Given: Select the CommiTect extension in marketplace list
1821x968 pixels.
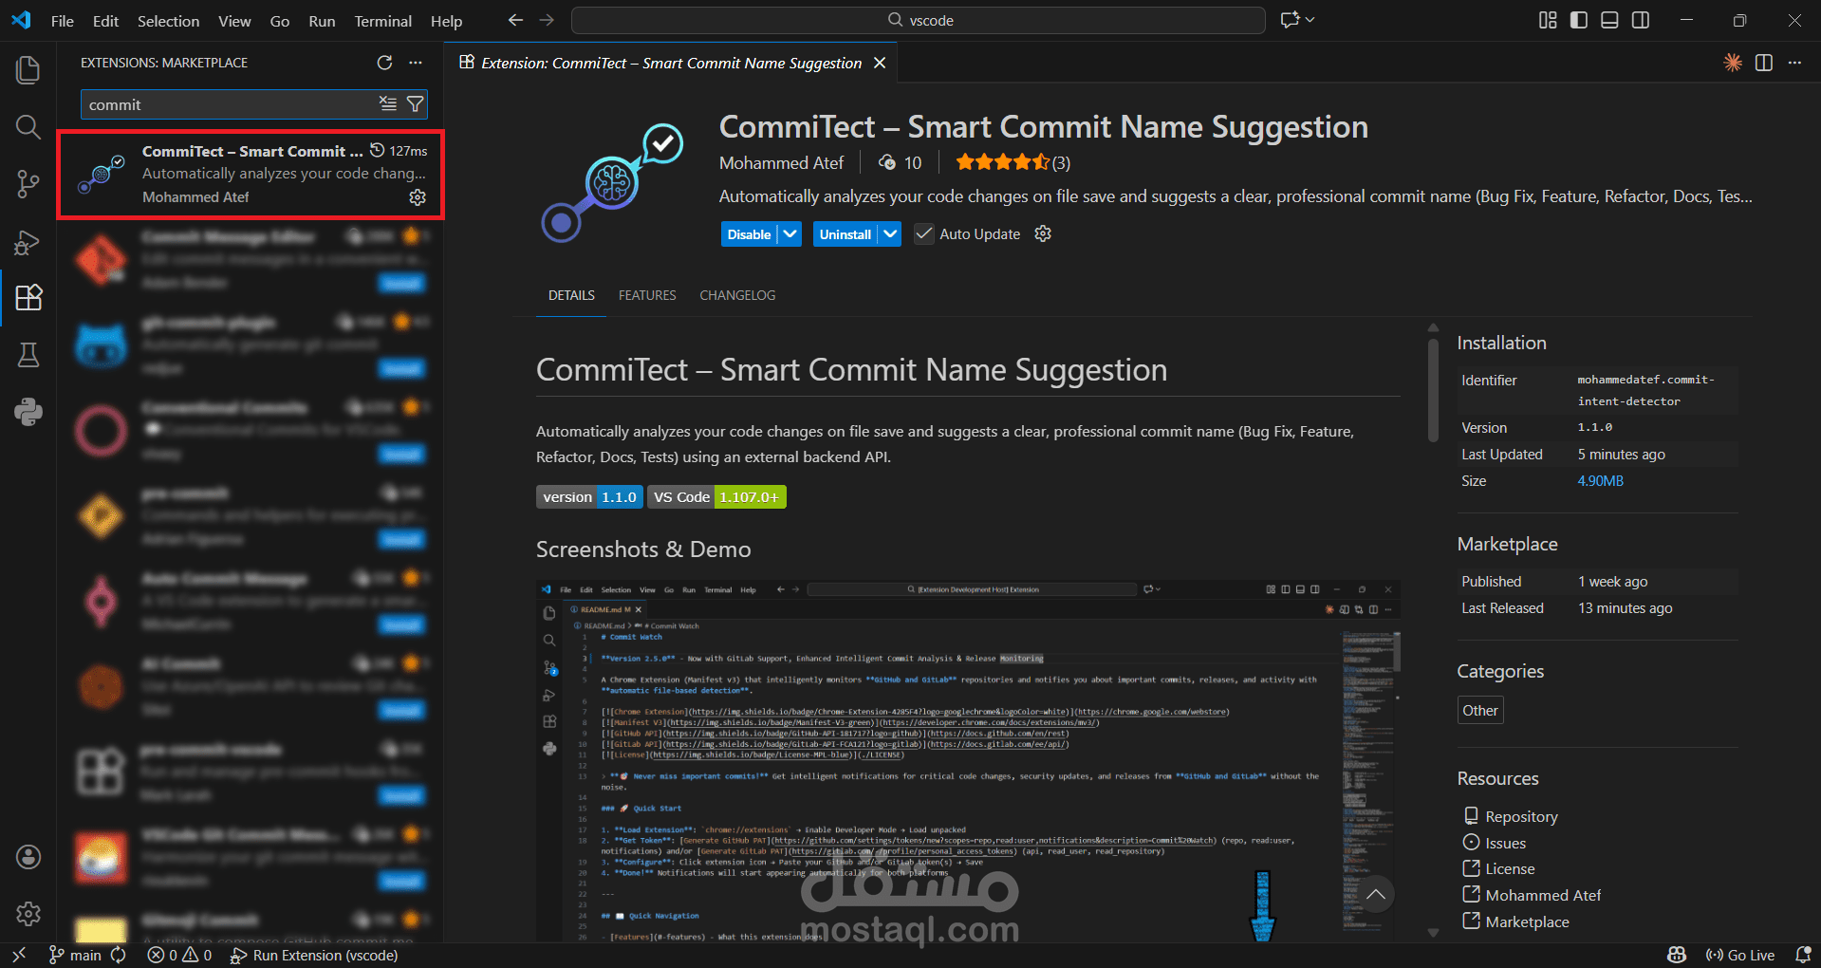Looking at the screenshot, I should [x=251, y=175].
